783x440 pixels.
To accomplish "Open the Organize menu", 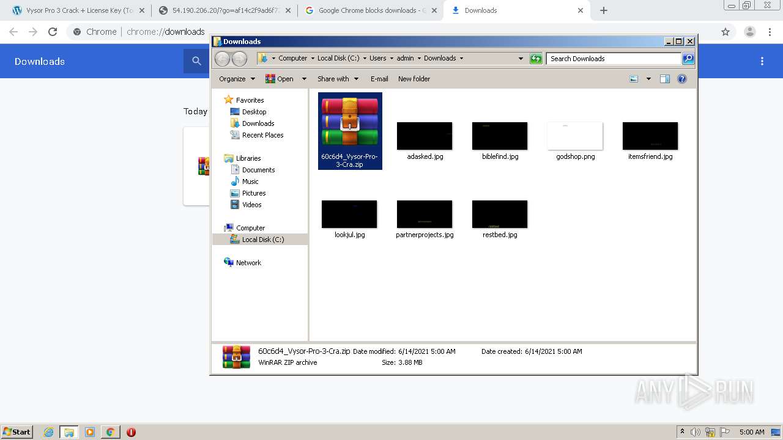I will pos(237,79).
